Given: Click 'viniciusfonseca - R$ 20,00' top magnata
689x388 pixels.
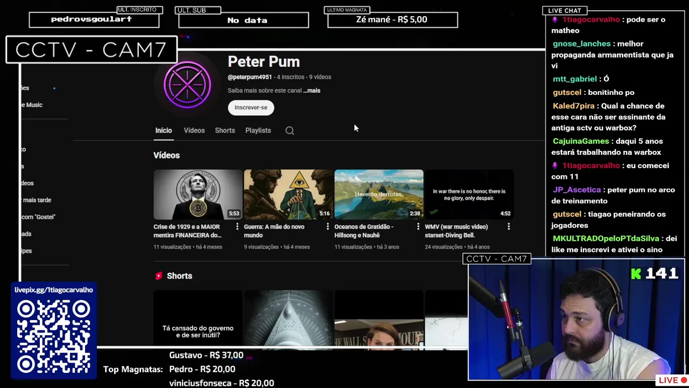Looking at the screenshot, I should 221,383.
